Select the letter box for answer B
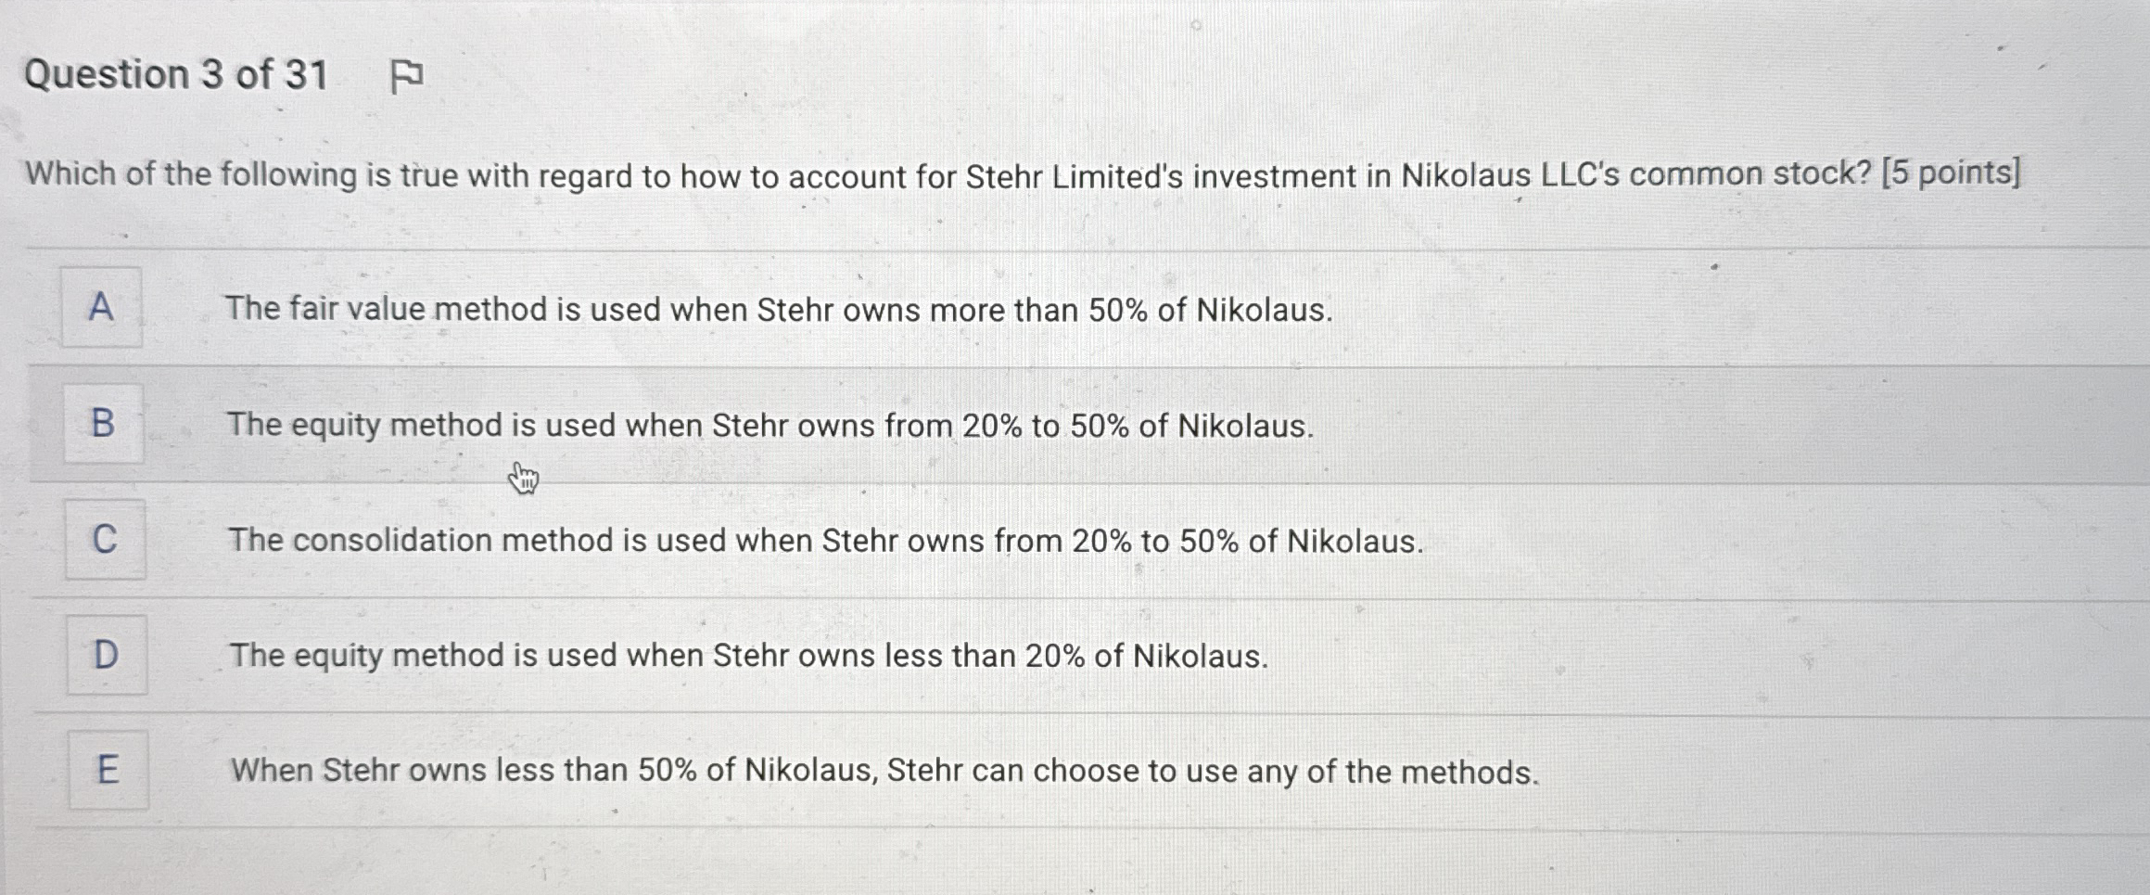The image size is (2150, 895). (x=101, y=424)
